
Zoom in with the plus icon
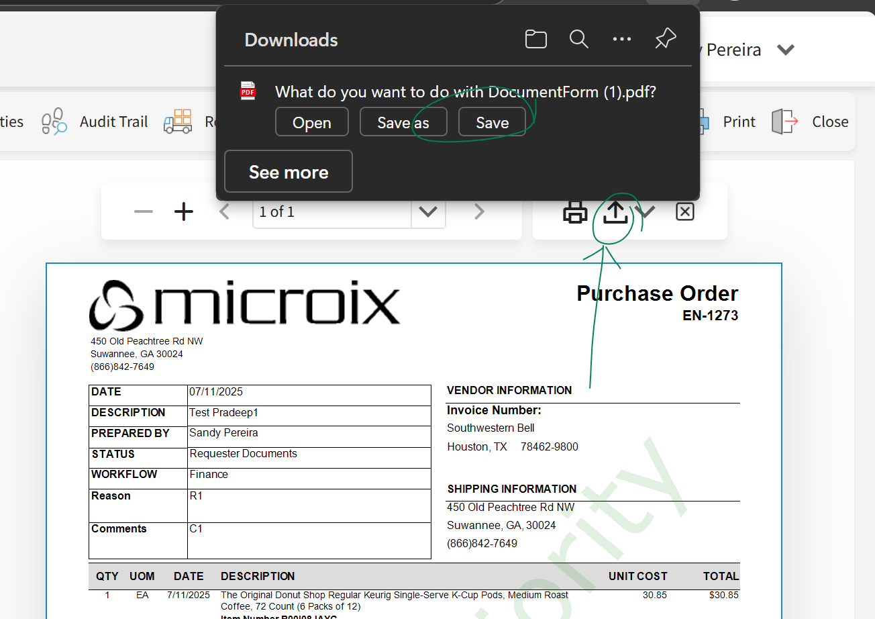[x=183, y=212]
